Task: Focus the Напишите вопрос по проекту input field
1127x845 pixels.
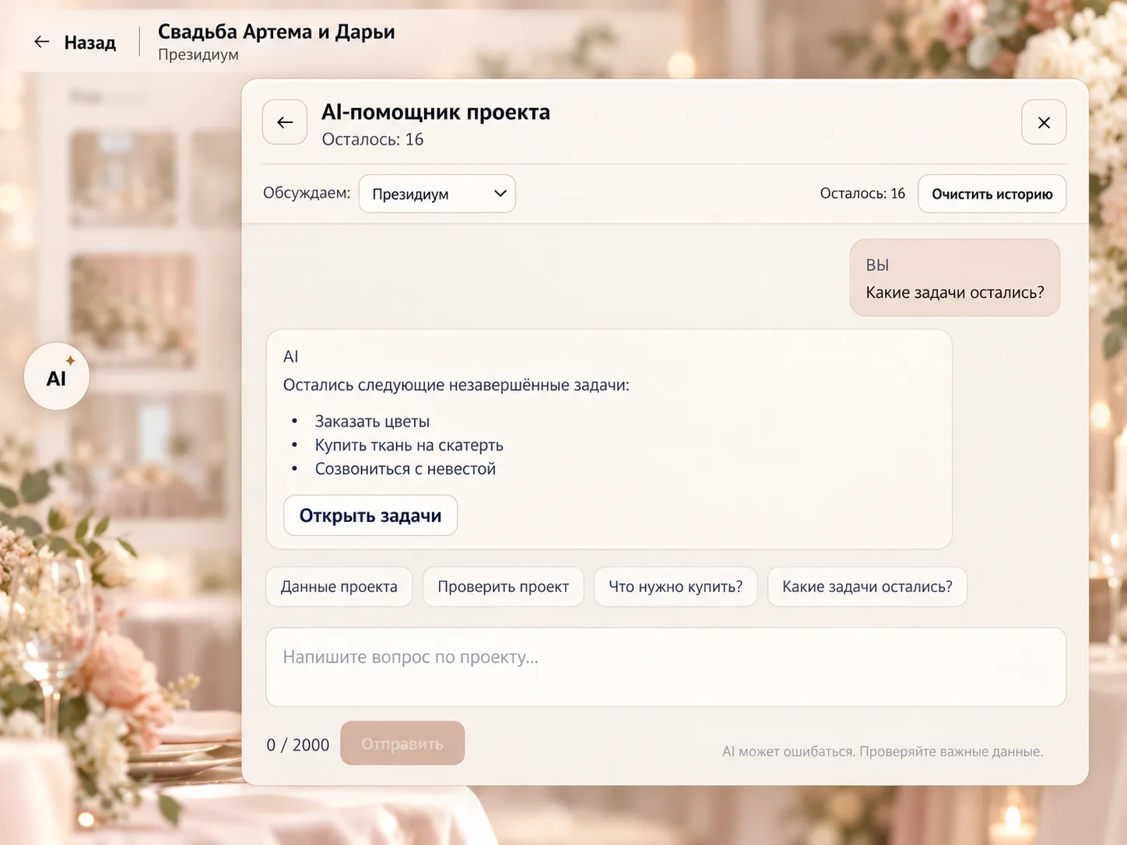Action: click(665, 668)
